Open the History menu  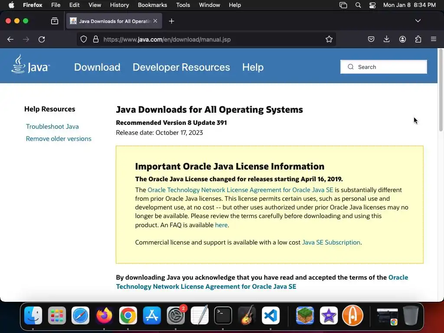coord(120,5)
